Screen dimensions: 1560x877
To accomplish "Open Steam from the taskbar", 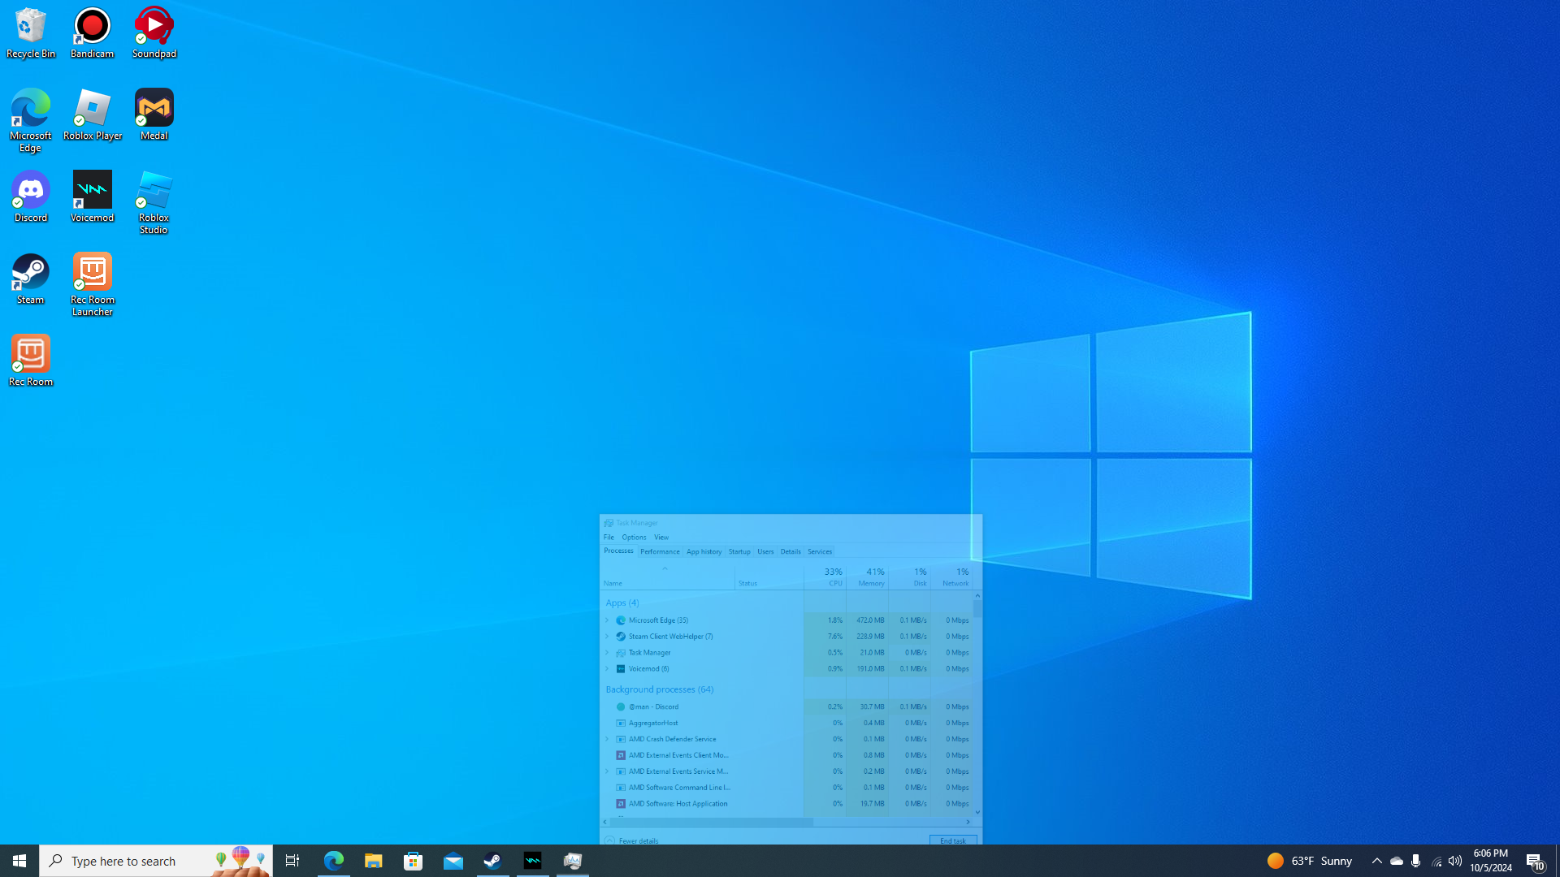I will [x=493, y=861].
